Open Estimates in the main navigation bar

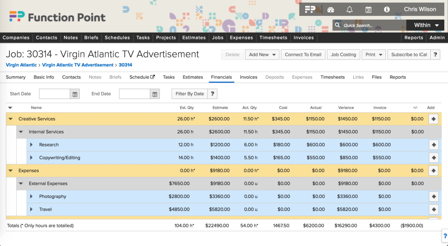click(194, 38)
